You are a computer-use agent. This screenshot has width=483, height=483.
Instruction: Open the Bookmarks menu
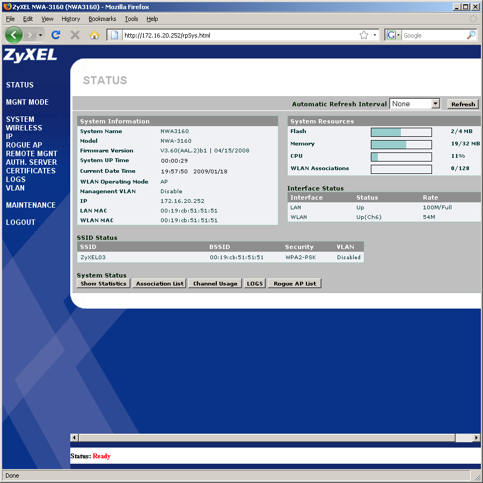tap(103, 19)
